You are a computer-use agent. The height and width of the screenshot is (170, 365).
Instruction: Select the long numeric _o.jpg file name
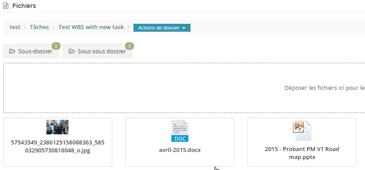tap(57, 147)
